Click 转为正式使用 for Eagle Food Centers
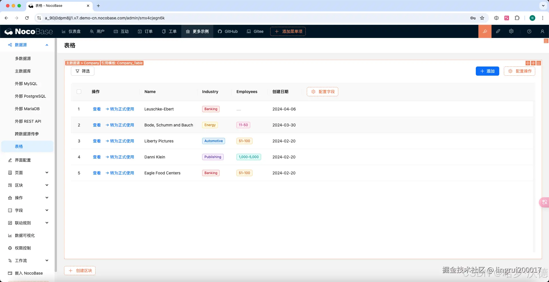The image size is (549, 282). pyautogui.click(x=120, y=173)
